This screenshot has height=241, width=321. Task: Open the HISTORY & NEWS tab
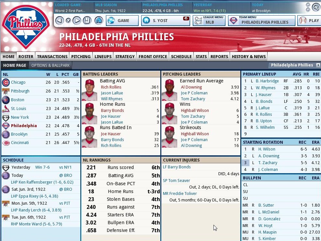tap(249, 57)
